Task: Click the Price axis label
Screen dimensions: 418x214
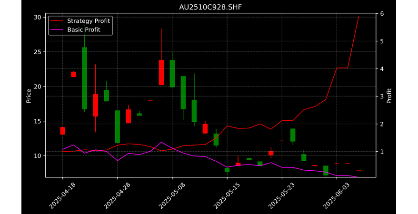Action: 29,96
